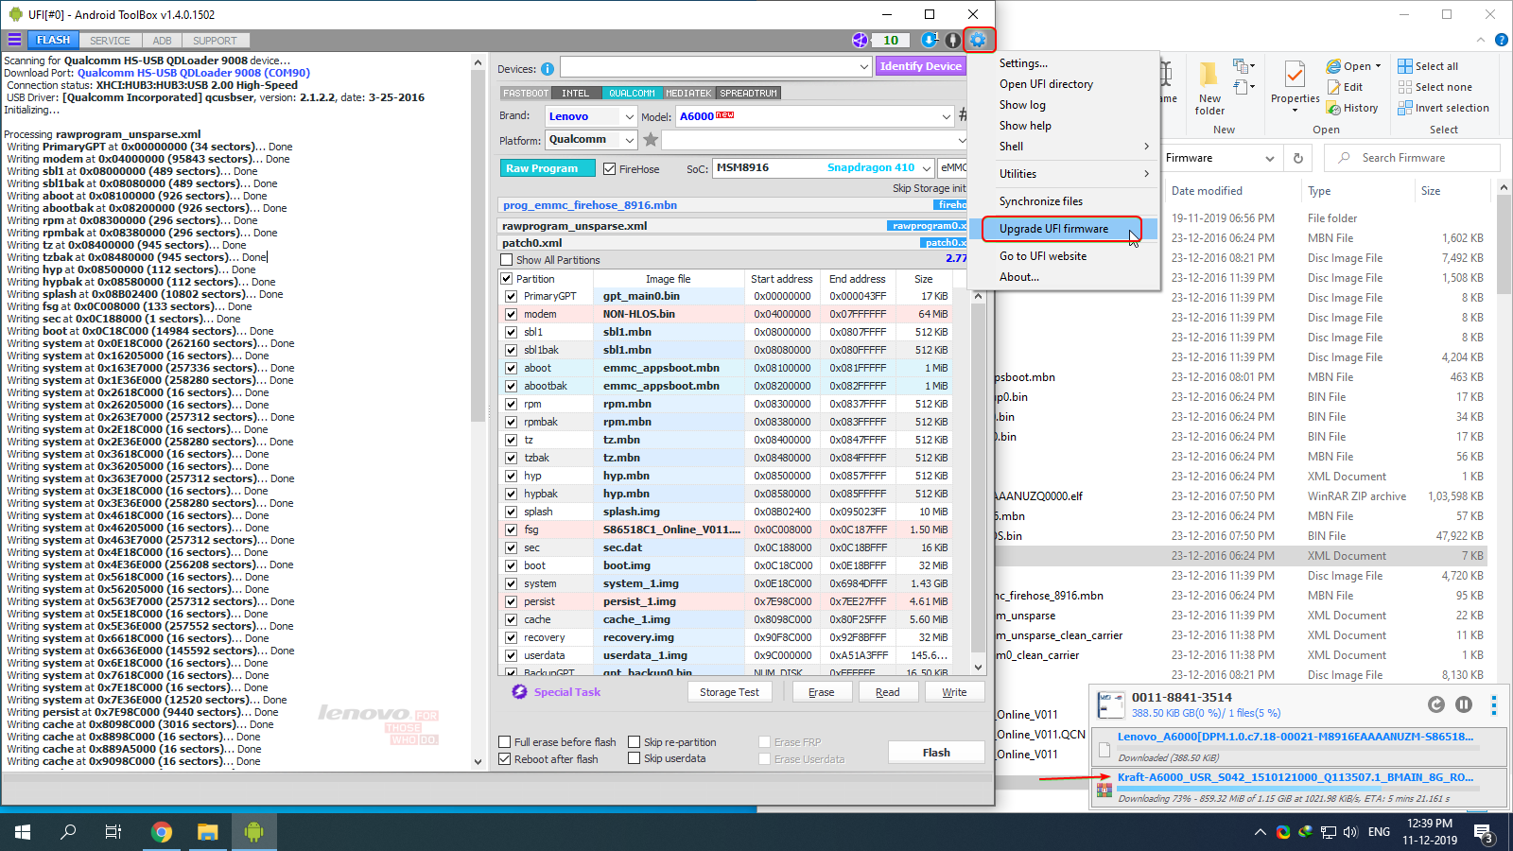Image resolution: width=1513 pixels, height=851 pixels.
Task: Click the New folder icon in Explorer
Action: click(x=1209, y=76)
